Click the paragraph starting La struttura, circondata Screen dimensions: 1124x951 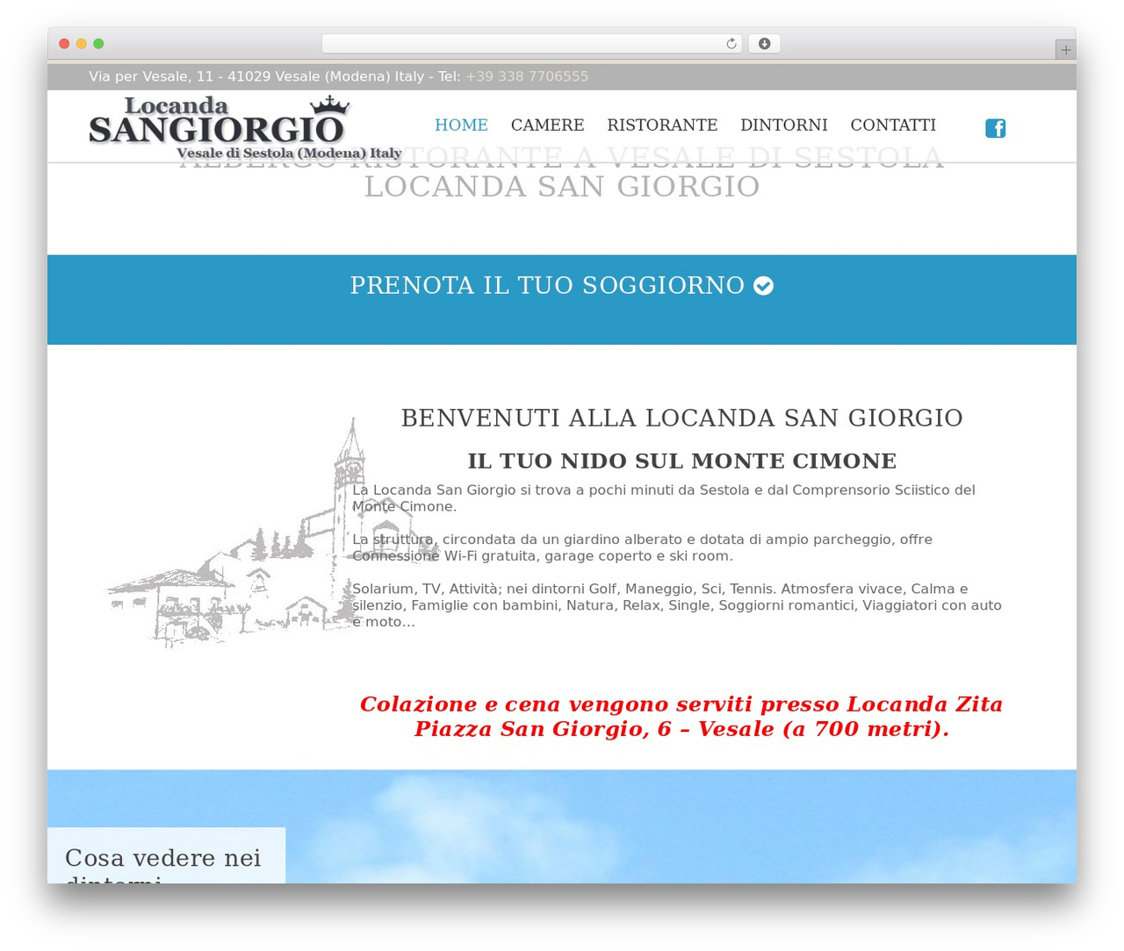642,547
